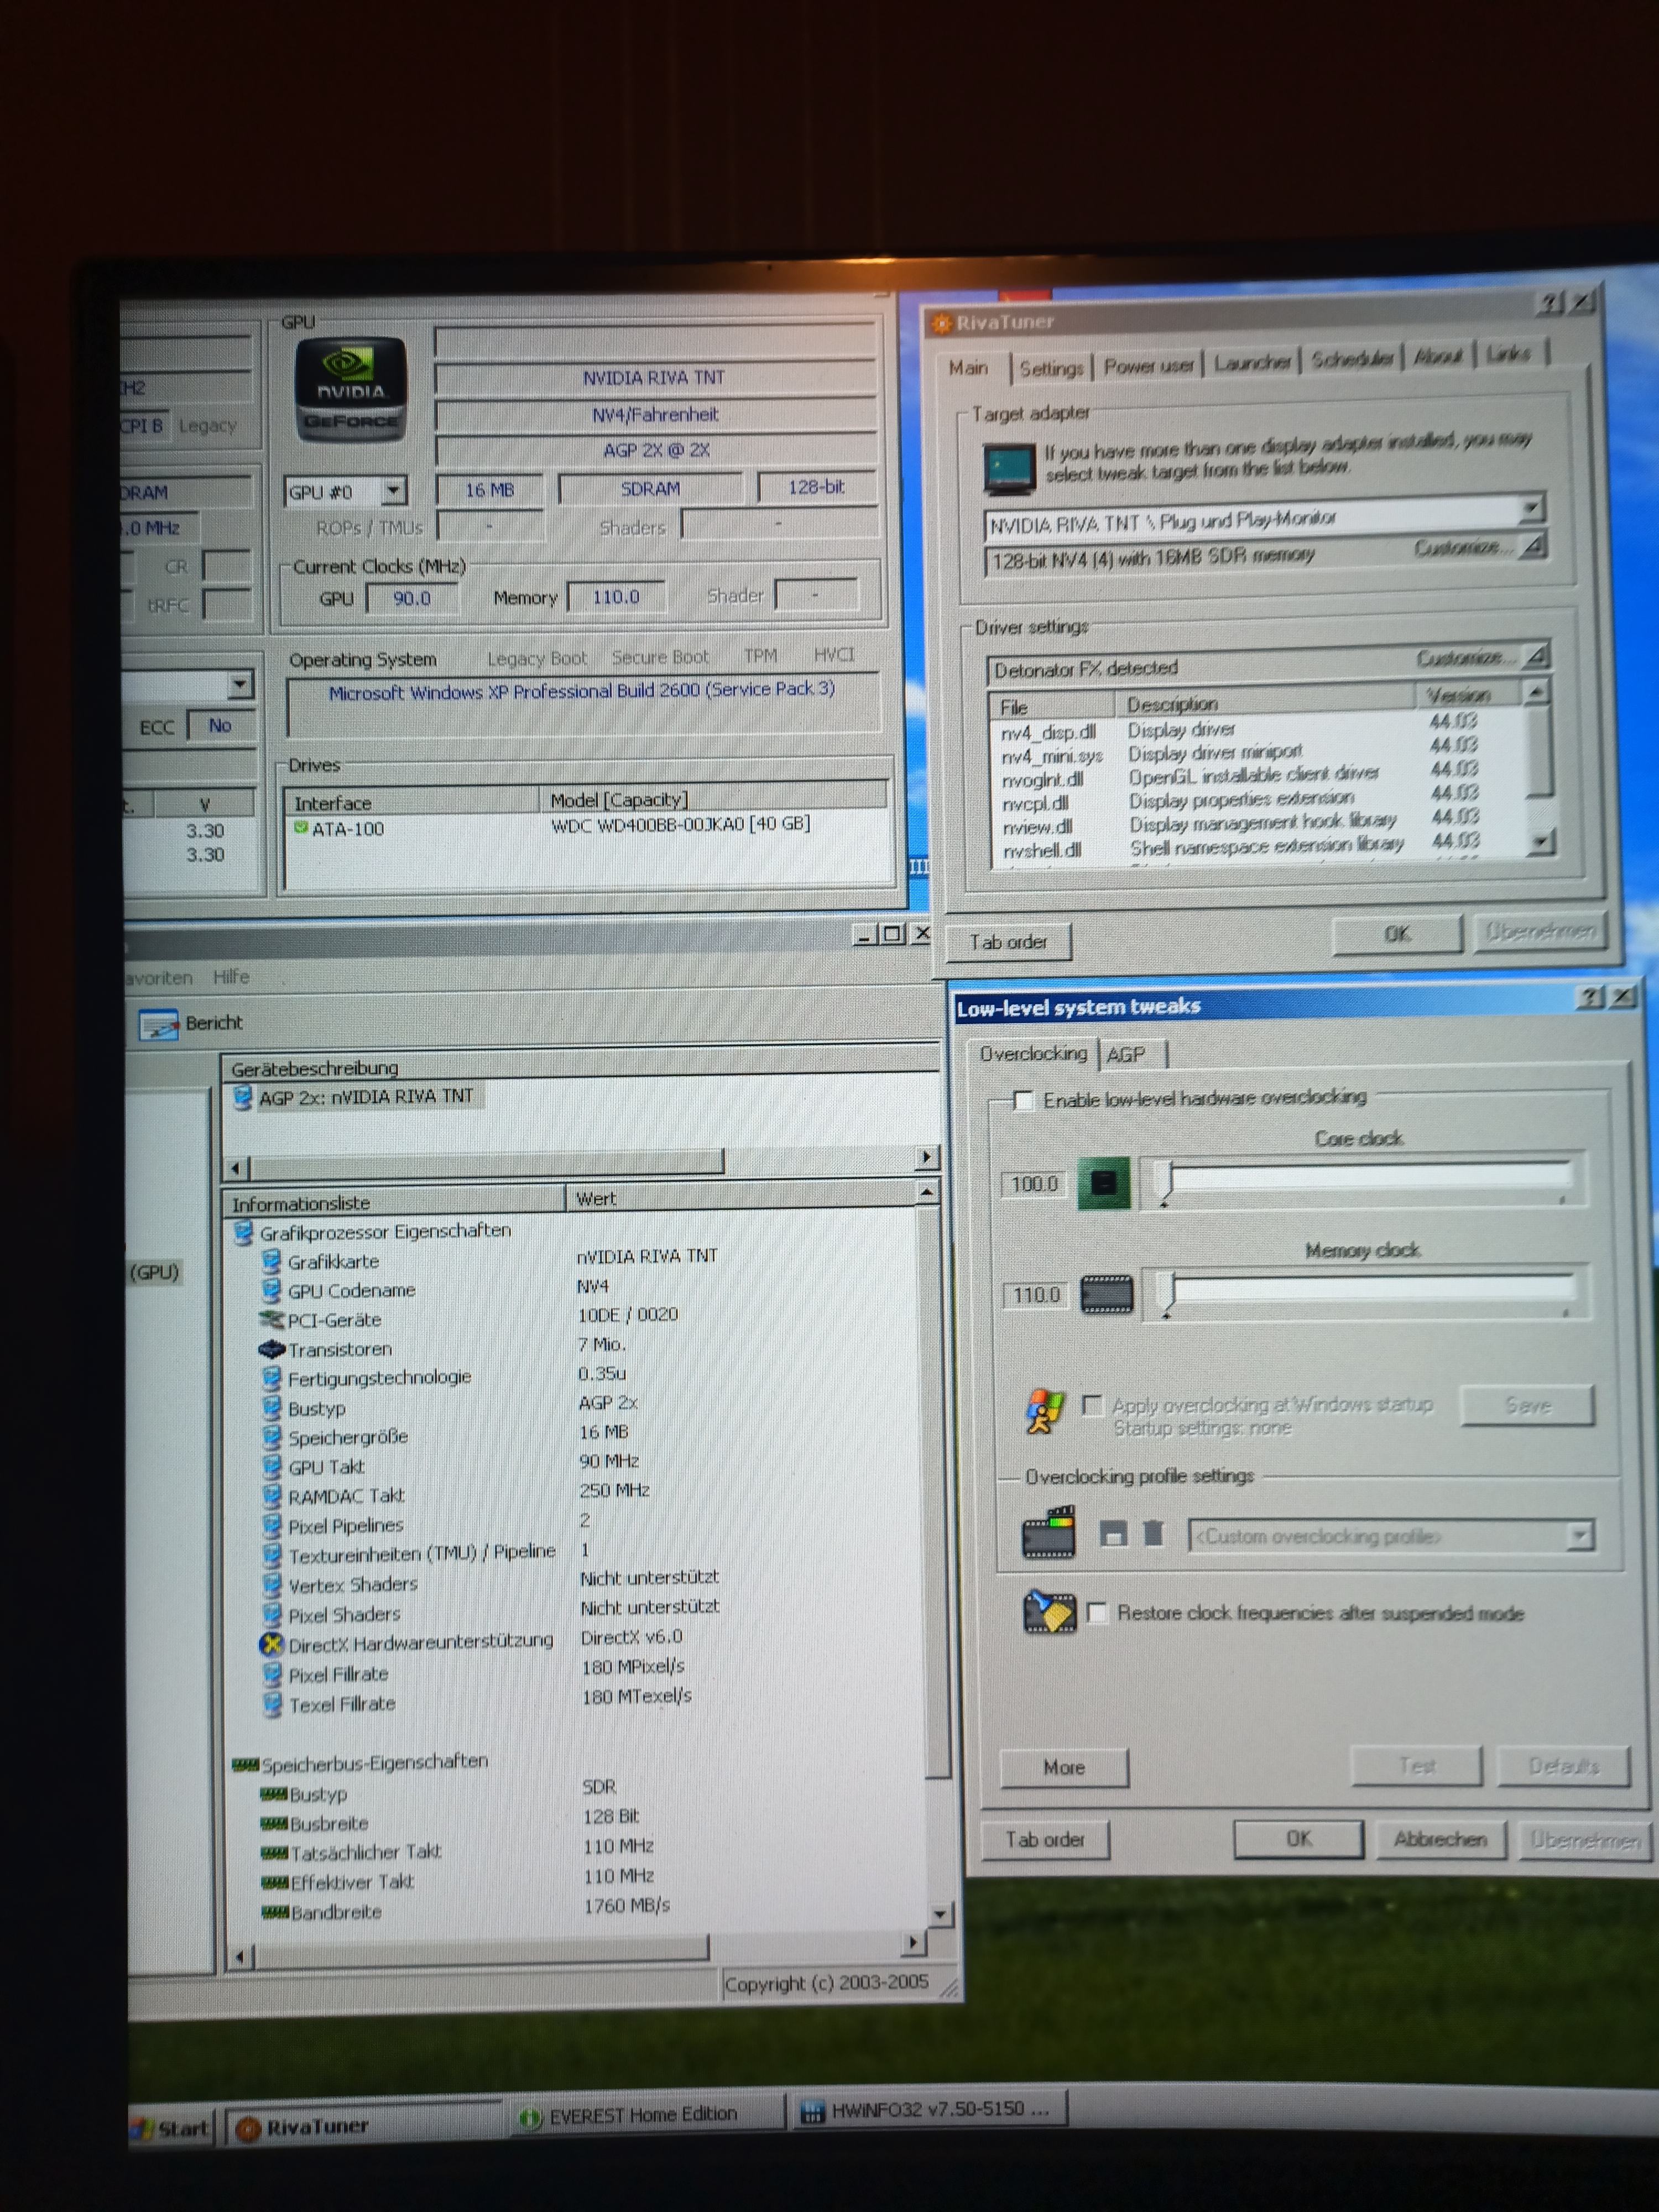Screen dimensions: 1659x2212
Task: Open EVEREST Home Edition from the taskbar
Action: (x=646, y=2115)
